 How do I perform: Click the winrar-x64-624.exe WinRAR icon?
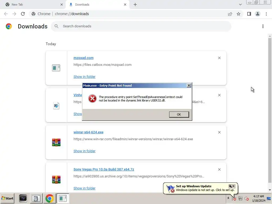(x=56, y=142)
